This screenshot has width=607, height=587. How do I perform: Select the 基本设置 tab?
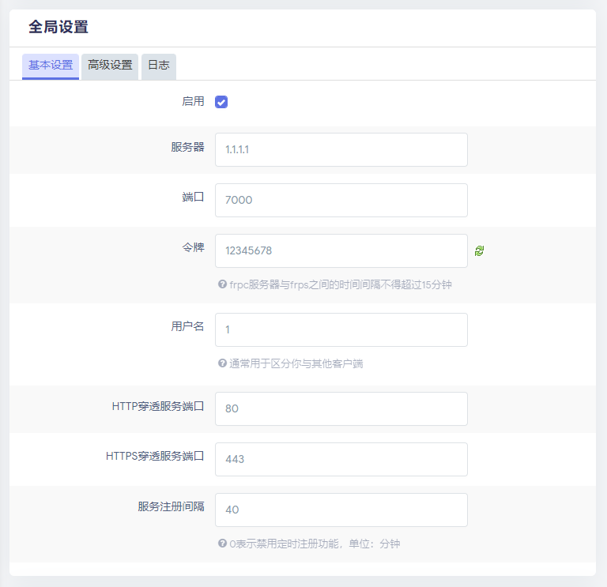[x=51, y=66]
